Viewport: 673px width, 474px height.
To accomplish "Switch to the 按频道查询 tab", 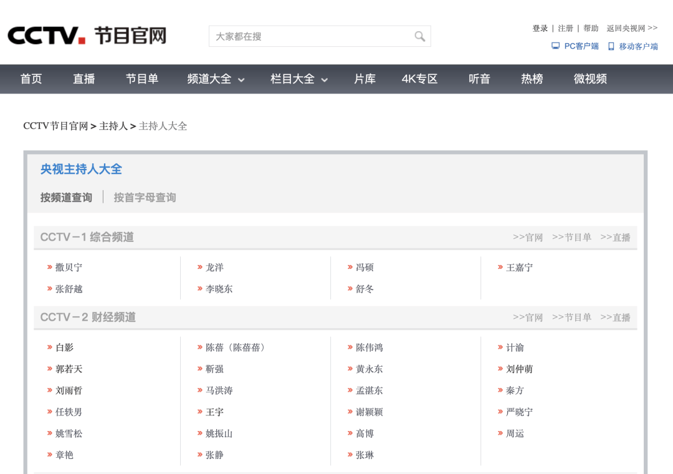I will 66,197.
